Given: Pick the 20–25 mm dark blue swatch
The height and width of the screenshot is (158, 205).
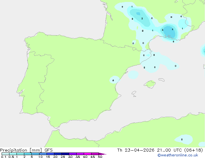Looking at the screenshot, I should pyautogui.click(x=58, y=154).
